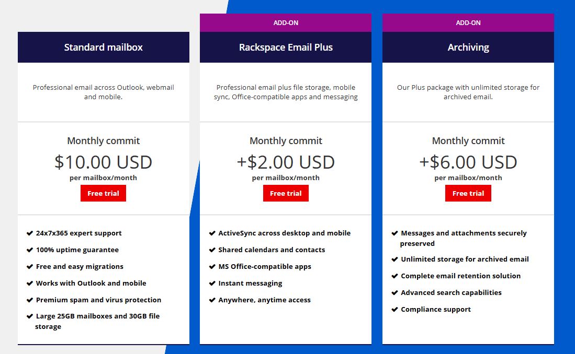Click the checkmark beside 24x7x365 expert support

click(30, 233)
